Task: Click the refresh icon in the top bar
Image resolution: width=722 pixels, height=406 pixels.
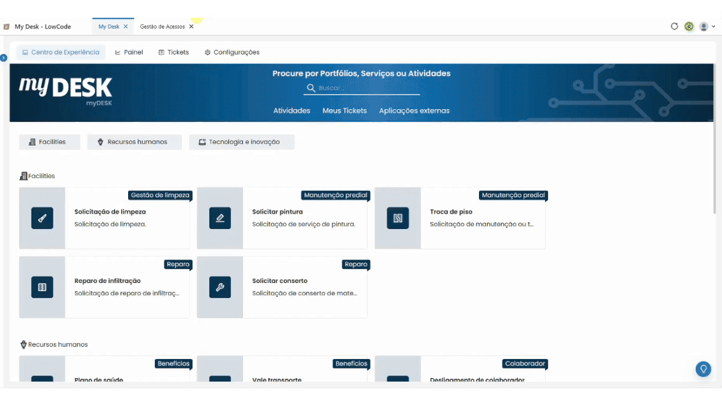Action: coord(674,26)
